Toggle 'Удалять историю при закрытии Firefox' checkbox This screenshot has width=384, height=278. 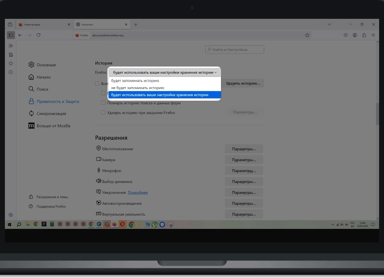pyautogui.click(x=103, y=113)
